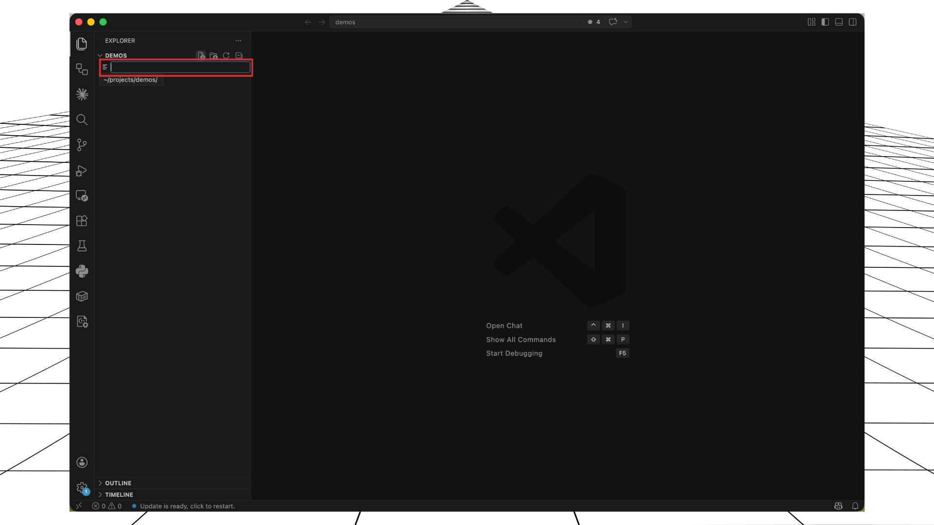Open the layout customization menu

pyautogui.click(x=811, y=22)
